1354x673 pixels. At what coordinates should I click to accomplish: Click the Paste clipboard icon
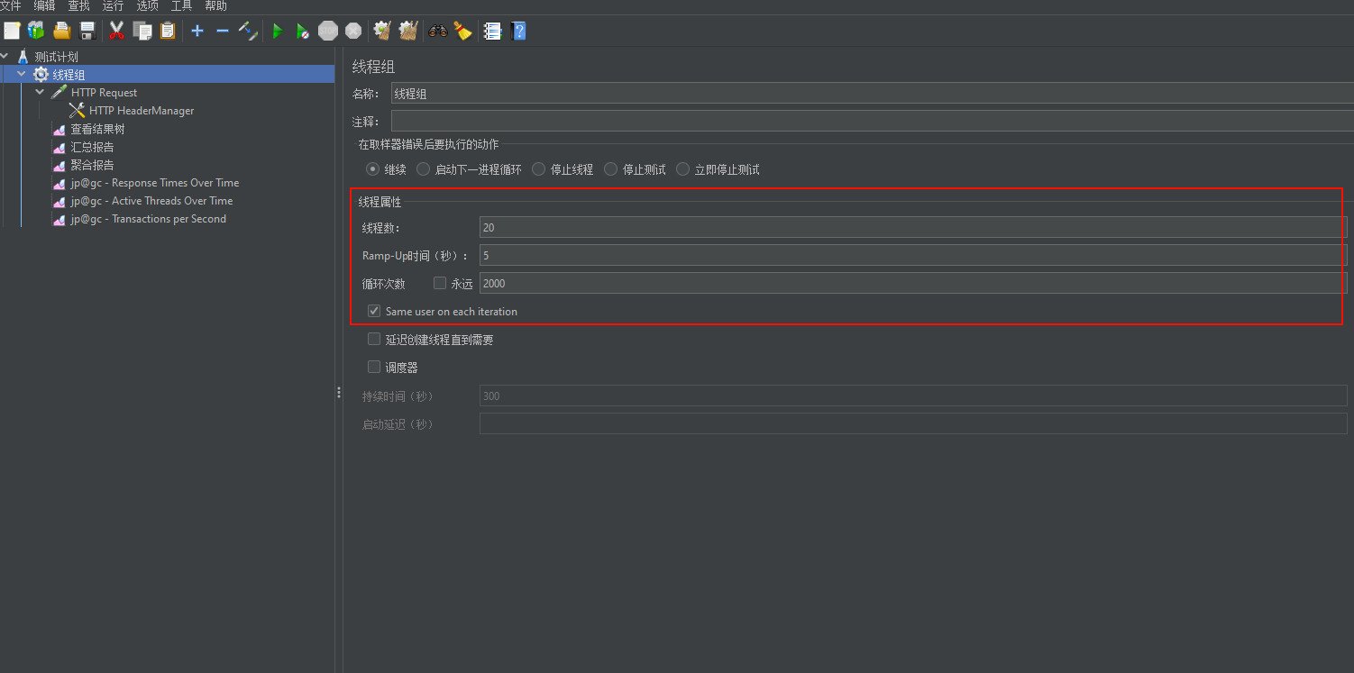[168, 31]
